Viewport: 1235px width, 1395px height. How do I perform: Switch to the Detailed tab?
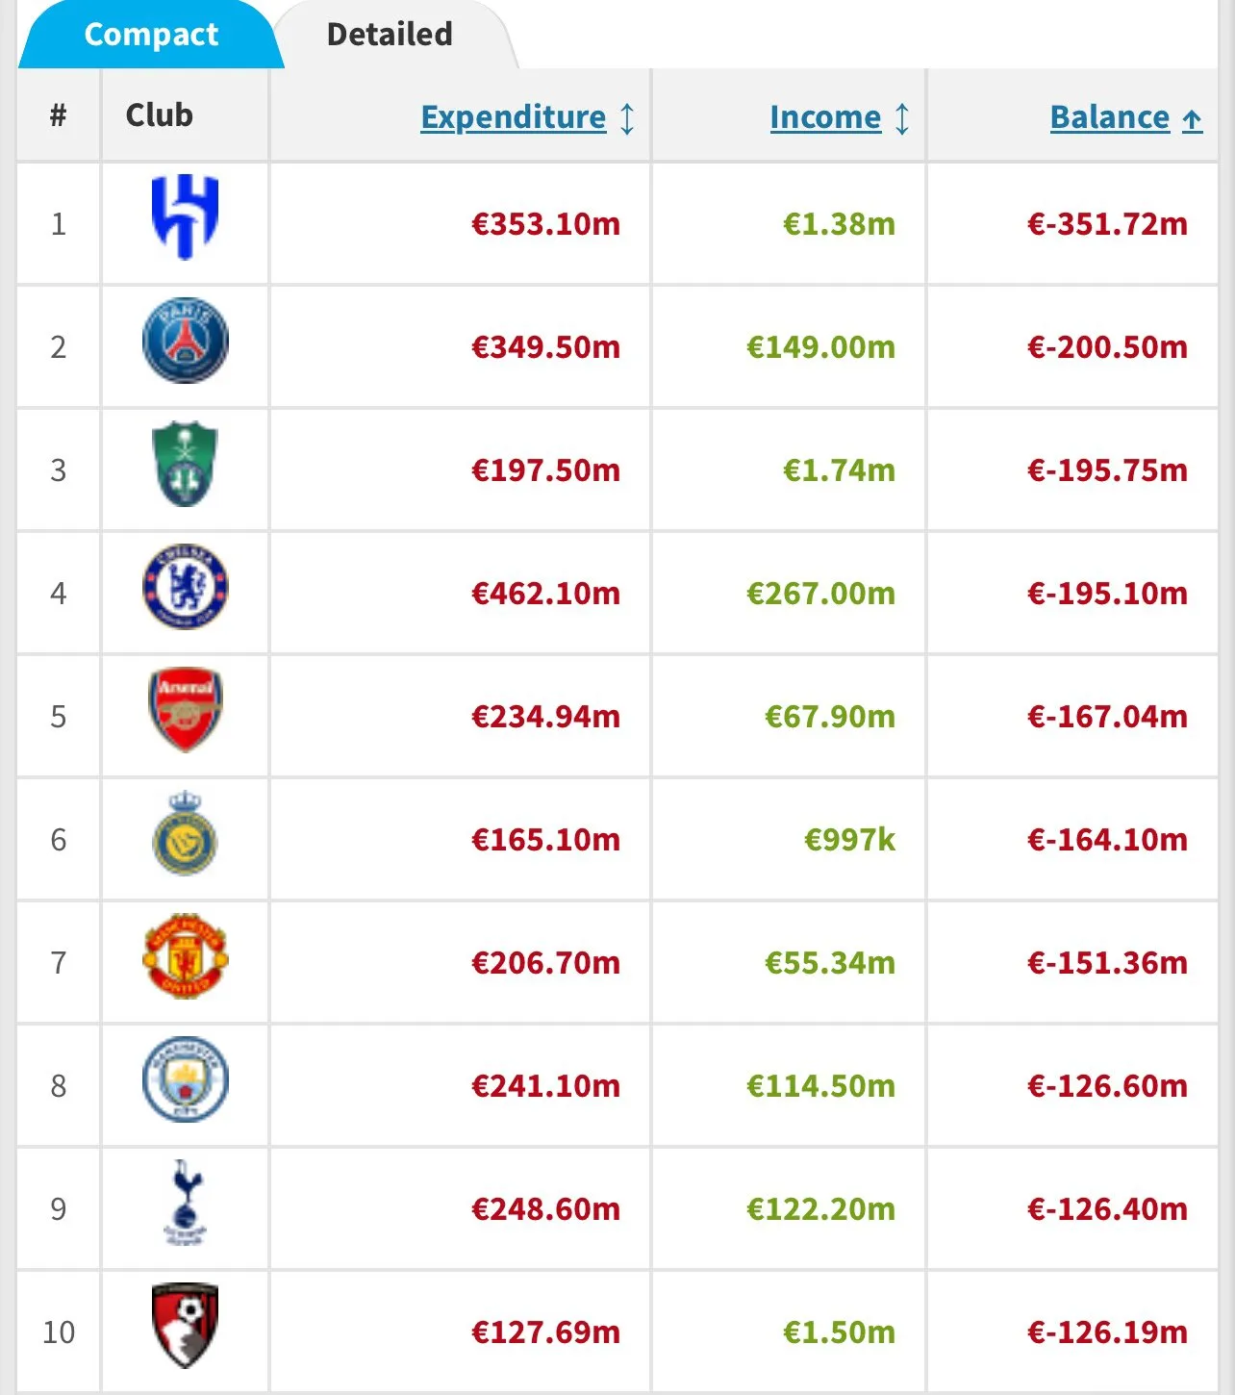point(390,35)
